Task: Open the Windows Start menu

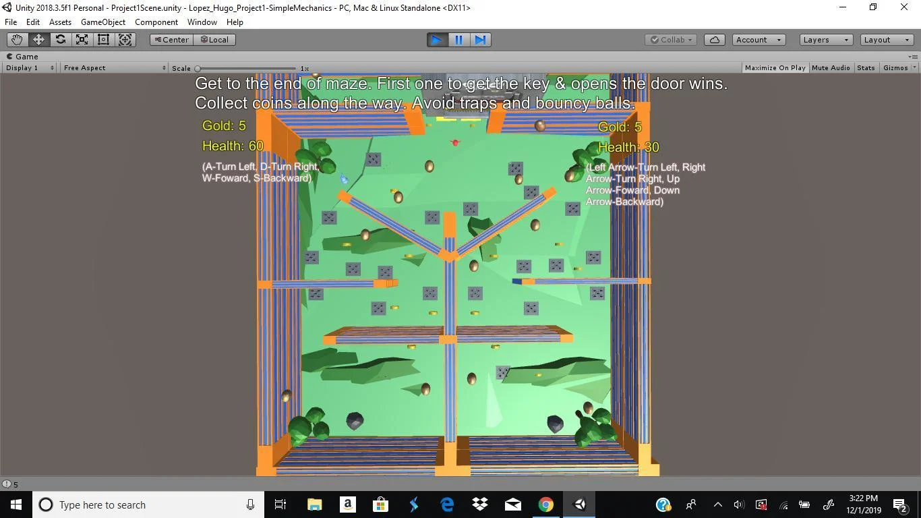Action: (16, 505)
